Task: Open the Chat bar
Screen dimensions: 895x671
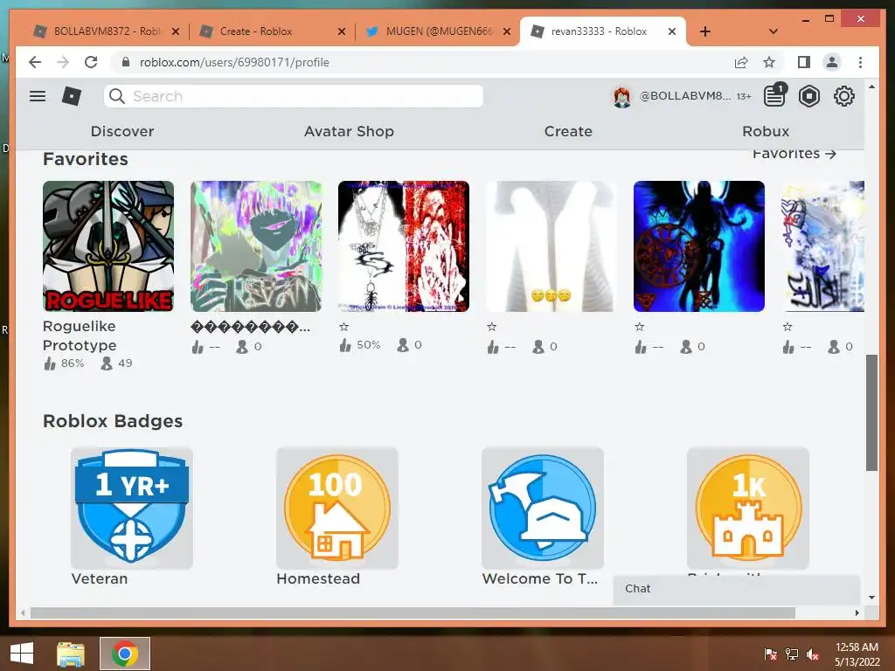Action: point(736,589)
